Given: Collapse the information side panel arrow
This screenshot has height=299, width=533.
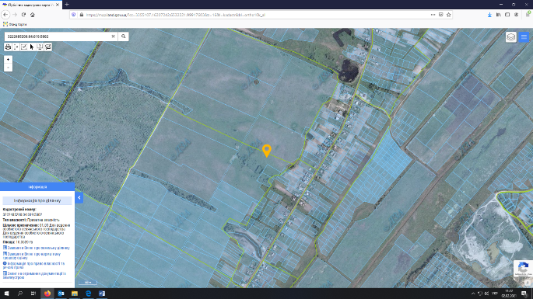Looking at the screenshot, I should pyautogui.click(x=79, y=197).
